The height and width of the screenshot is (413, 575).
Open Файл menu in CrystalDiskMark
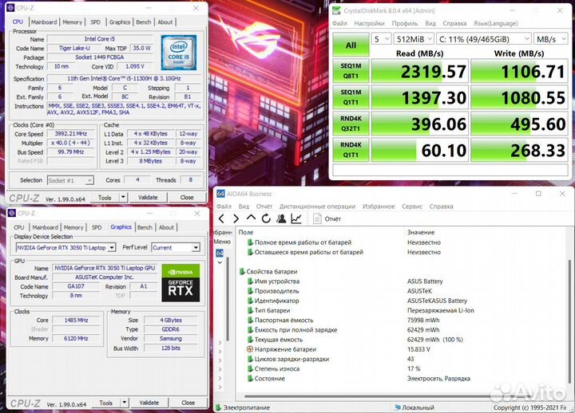pyautogui.click(x=339, y=23)
